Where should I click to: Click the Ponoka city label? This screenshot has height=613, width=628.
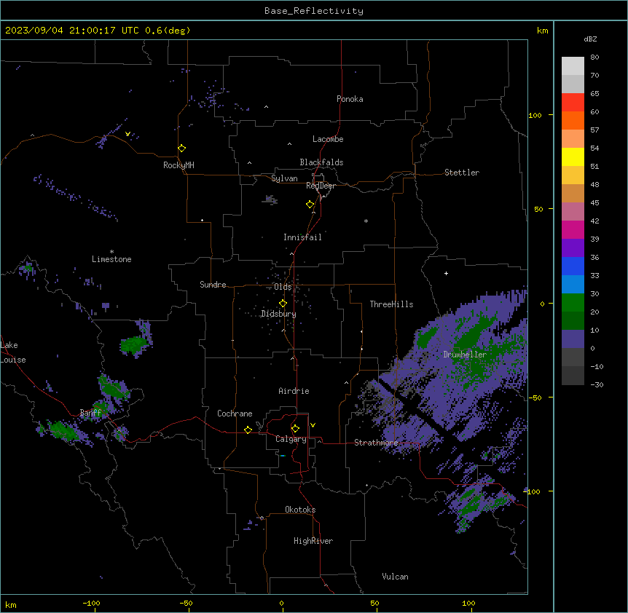click(x=350, y=99)
